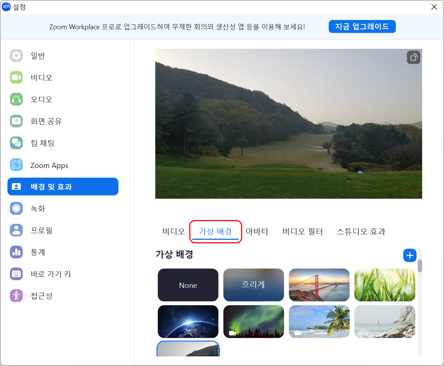Image resolution: width=444 pixels, height=366 pixels.
Task: Select the custom hillside background thumbnail
Action: tap(188, 349)
